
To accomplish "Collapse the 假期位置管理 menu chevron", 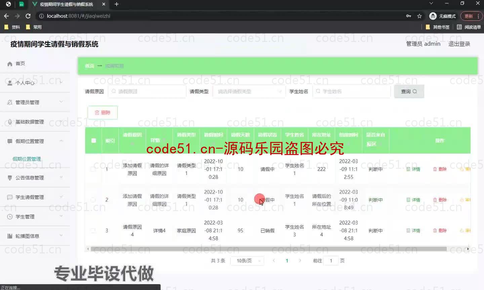I will [61, 141].
